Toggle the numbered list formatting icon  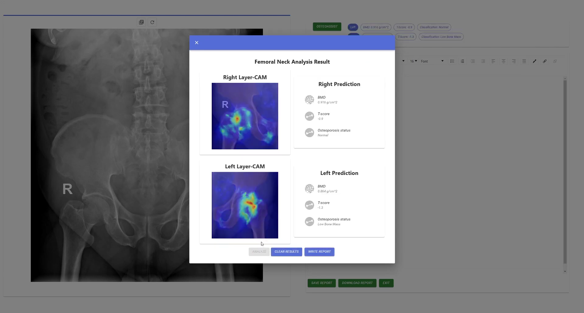point(462,61)
